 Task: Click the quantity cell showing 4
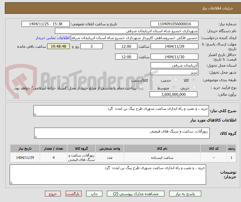(x=54, y=158)
